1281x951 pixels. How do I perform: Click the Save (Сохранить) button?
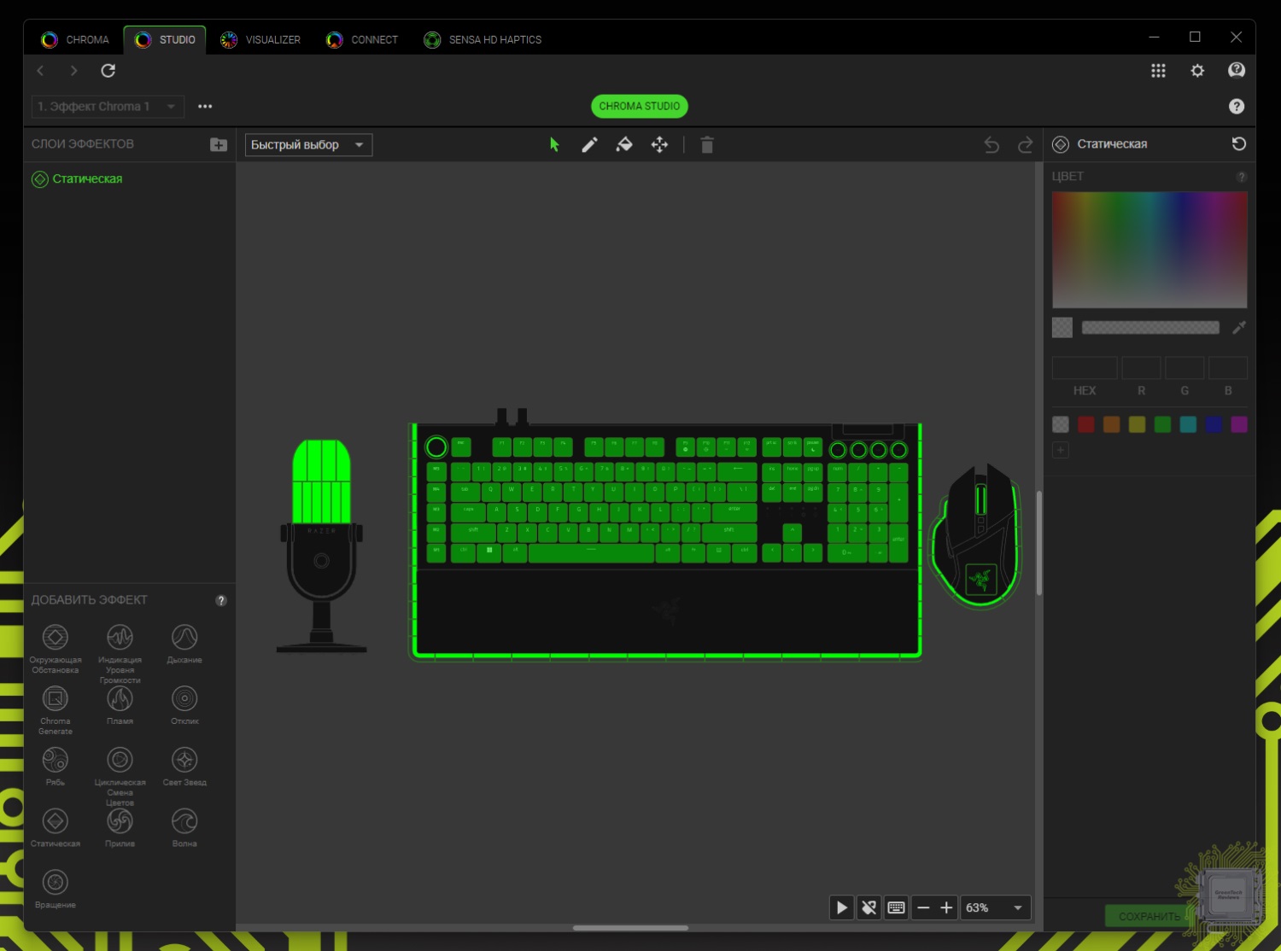[x=1149, y=916]
